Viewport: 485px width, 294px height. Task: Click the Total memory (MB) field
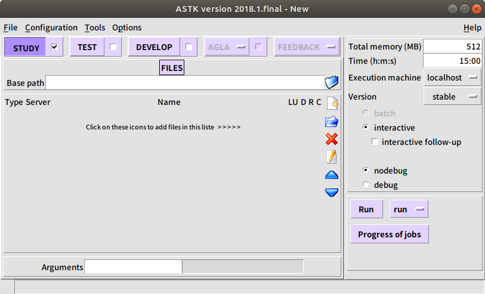452,47
